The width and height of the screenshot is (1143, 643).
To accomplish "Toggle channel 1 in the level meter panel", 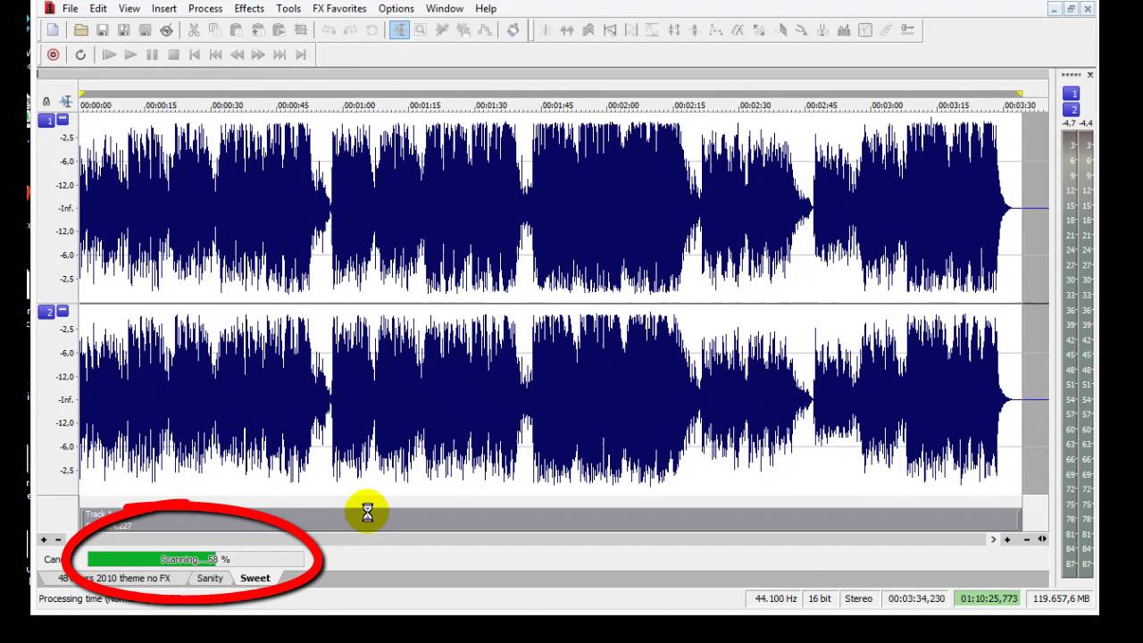I will [1071, 93].
